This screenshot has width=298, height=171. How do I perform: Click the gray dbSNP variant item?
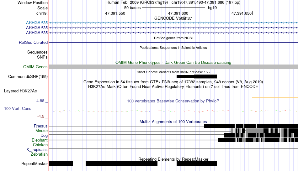[x=205, y=76]
